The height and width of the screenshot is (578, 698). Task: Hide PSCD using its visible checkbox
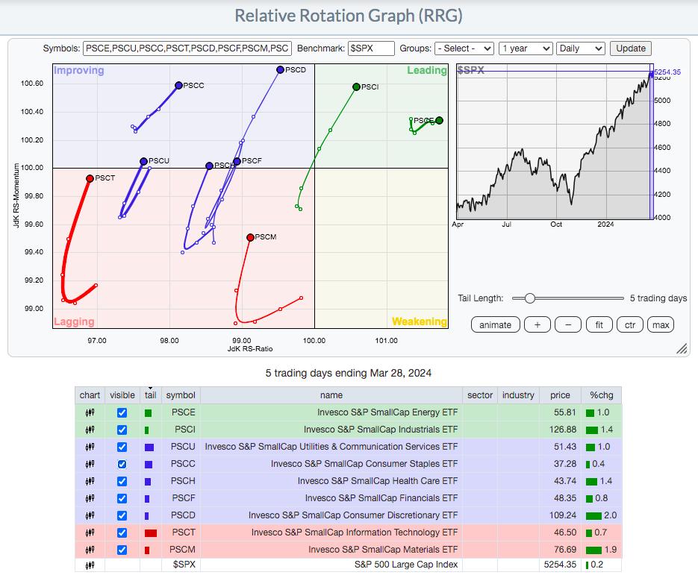(x=122, y=515)
